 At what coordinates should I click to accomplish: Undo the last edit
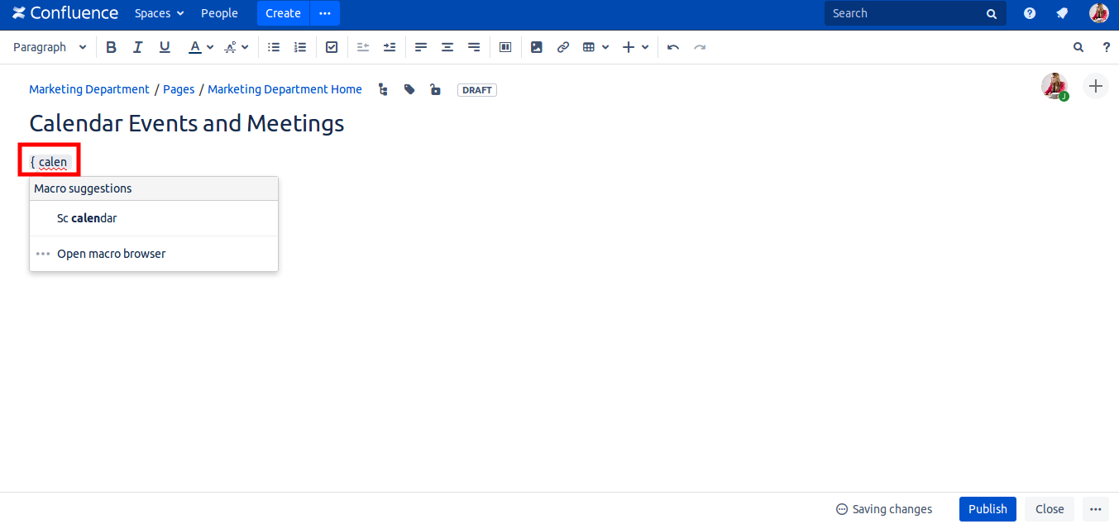[673, 47]
